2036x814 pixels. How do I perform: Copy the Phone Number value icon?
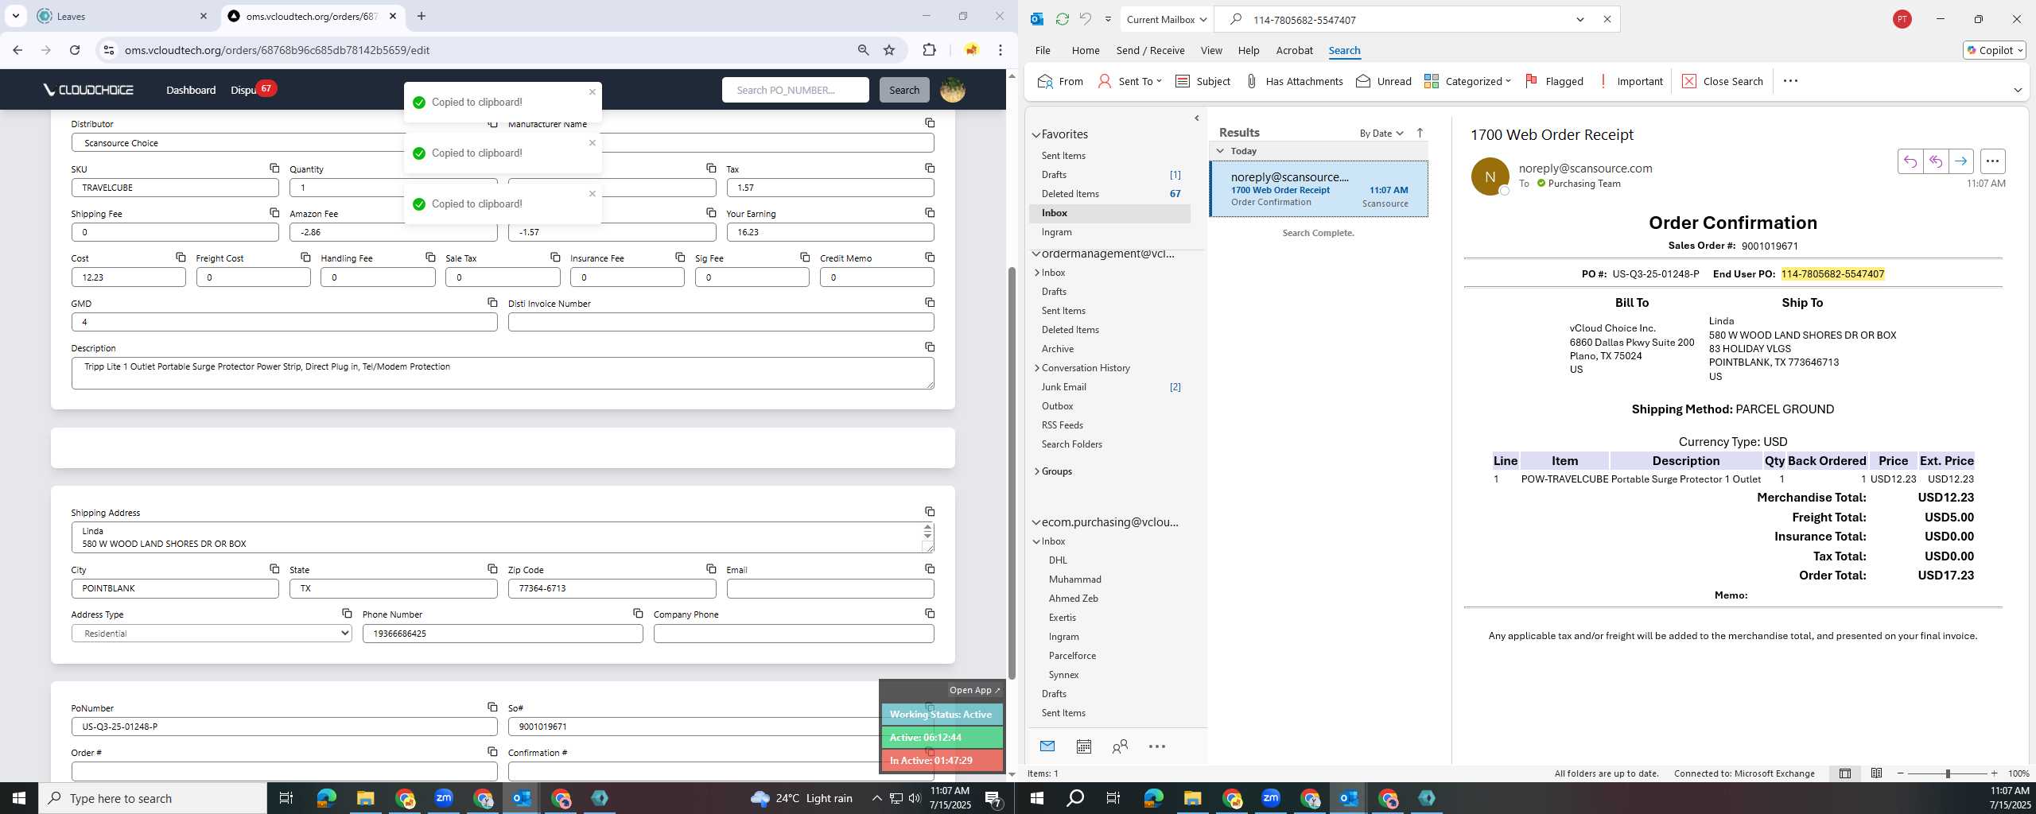coord(638,613)
